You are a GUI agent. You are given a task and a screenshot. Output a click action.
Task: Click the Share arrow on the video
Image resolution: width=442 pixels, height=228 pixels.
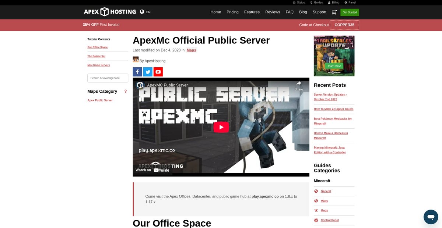point(299,86)
